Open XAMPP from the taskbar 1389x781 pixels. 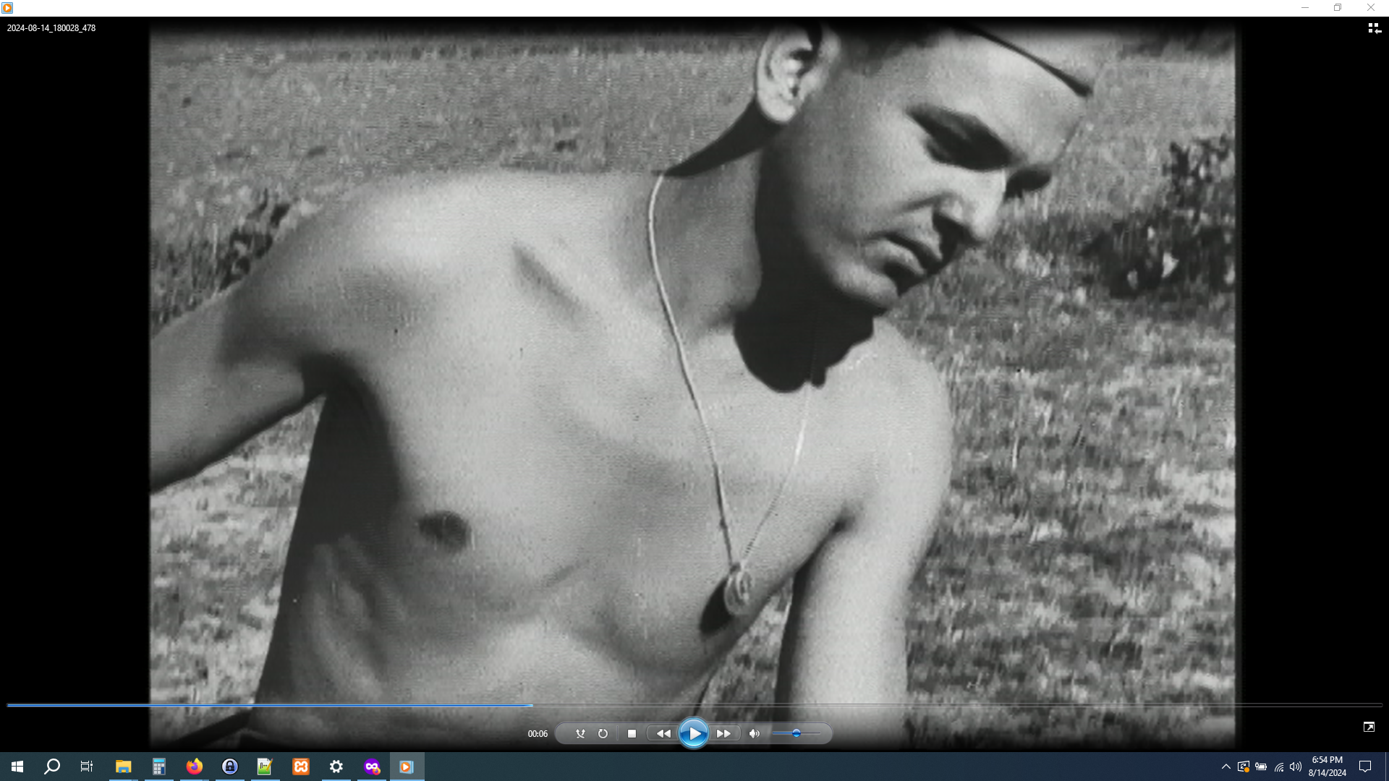tap(300, 767)
